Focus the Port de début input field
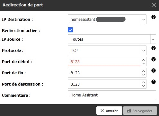The height and width of the screenshot is (116, 159). (104, 62)
